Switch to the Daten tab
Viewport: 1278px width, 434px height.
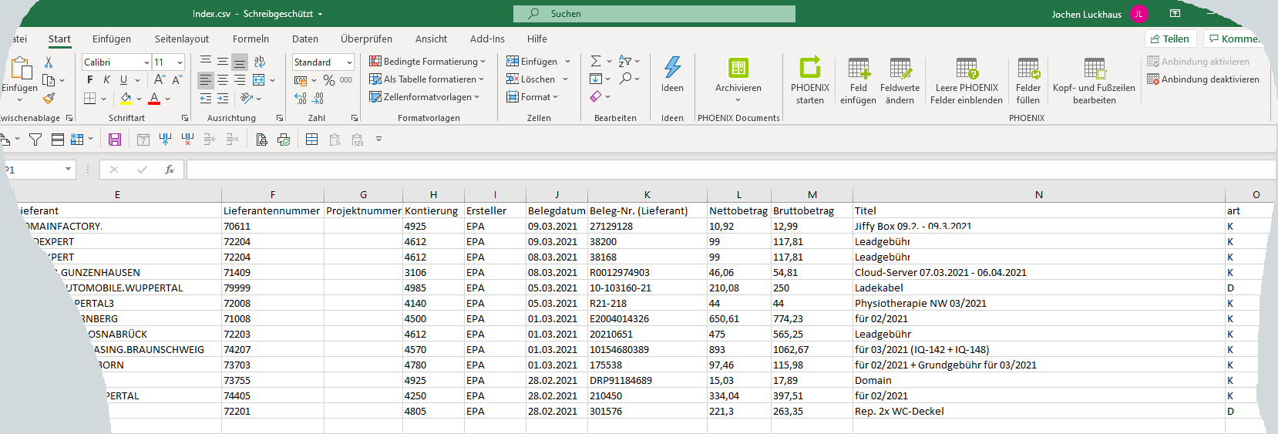[305, 39]
